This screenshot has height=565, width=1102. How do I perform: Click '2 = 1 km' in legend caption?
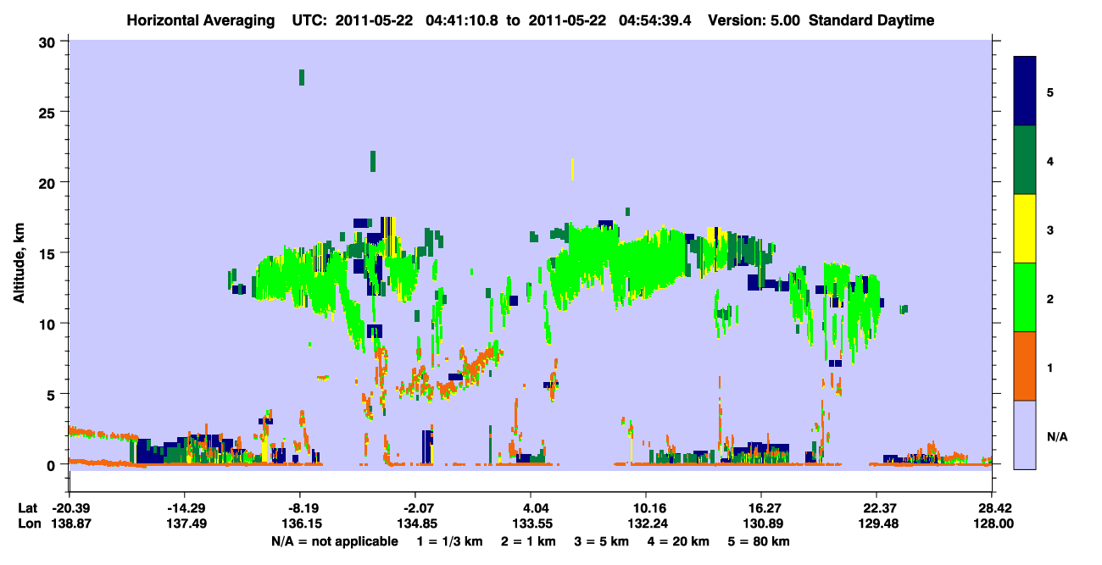[529, 541]
